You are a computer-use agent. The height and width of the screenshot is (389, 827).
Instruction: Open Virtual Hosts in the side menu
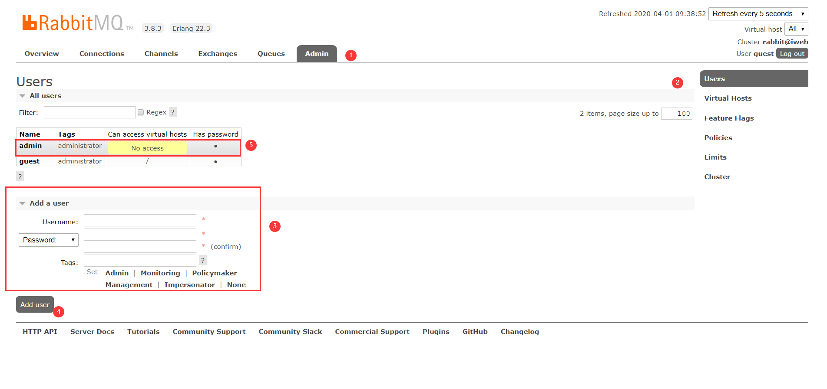coord(728,98)
